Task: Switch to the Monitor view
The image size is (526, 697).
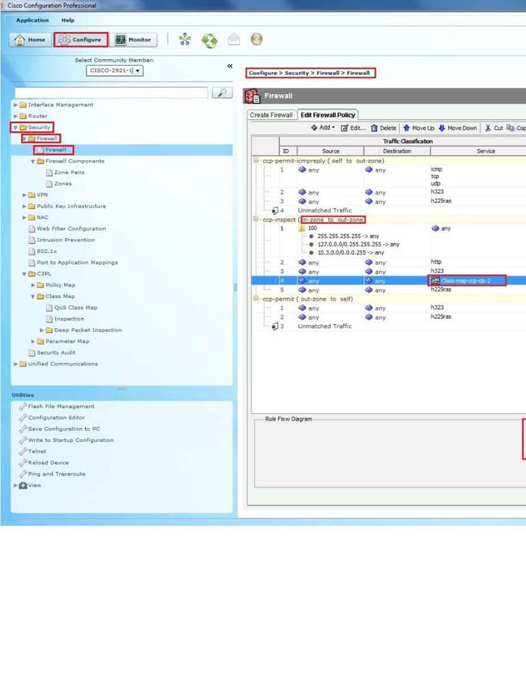Action: click(x=134, y=39)
